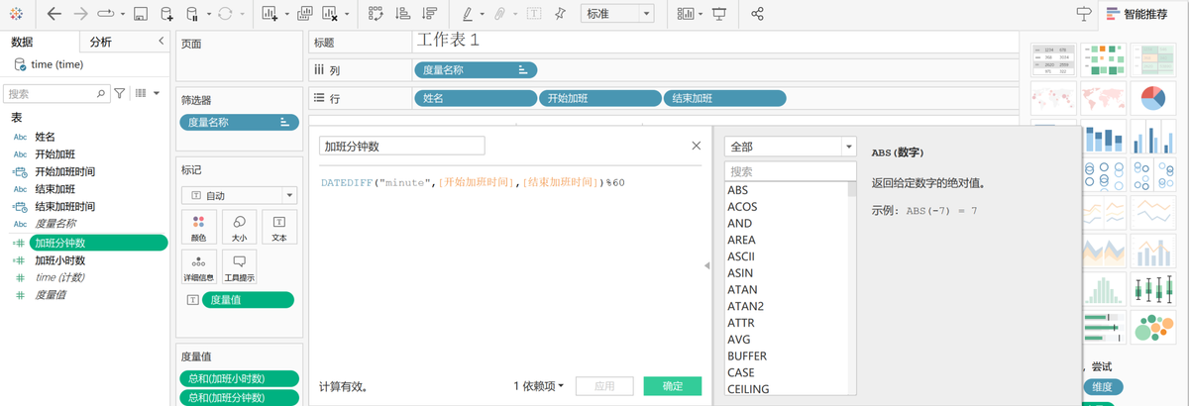Screen dimensions: 1189x406
Task: Click the refresh data icon
Action: tap(225, 14)
